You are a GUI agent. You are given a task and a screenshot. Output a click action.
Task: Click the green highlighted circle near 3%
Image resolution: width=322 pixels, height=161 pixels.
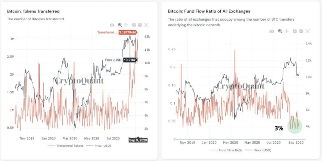point(295,126)
